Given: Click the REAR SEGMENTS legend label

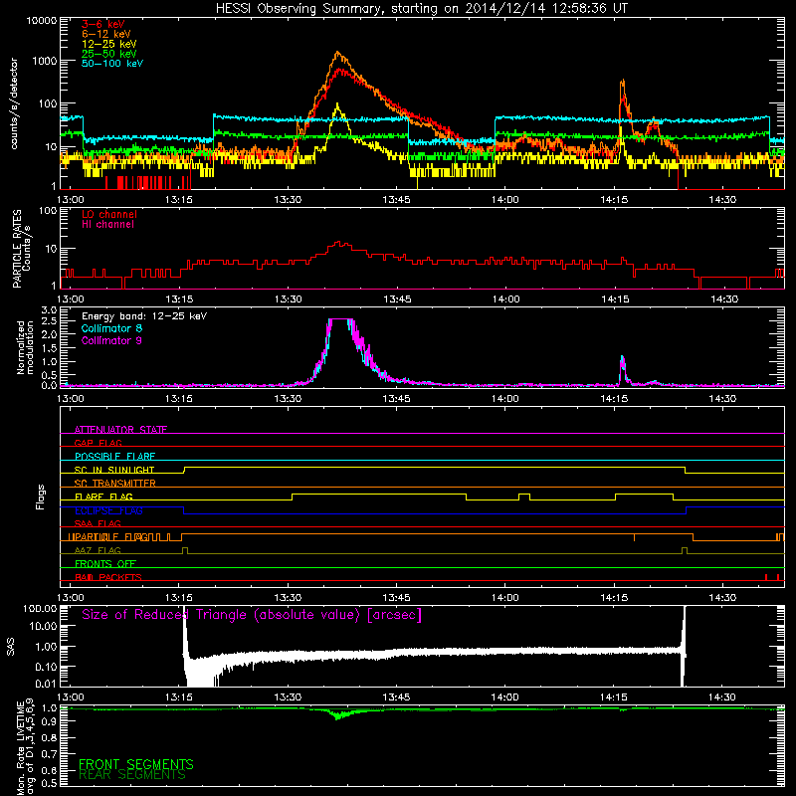Looking at the screenshot, I should coord(132,775).
